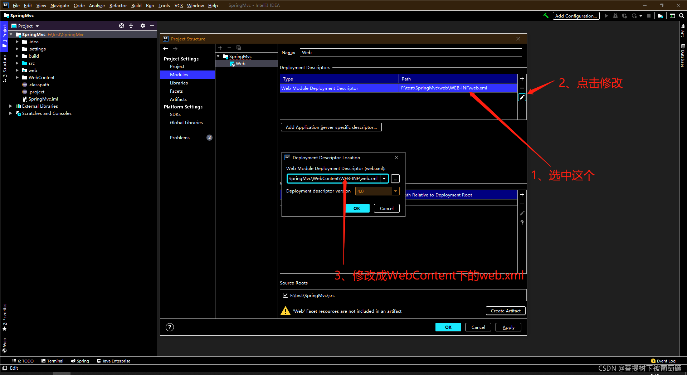The image size is (687, 375).
Task: Click the back arrow in Project Structure
Action: pyautogui.click(x=165, y=49)
